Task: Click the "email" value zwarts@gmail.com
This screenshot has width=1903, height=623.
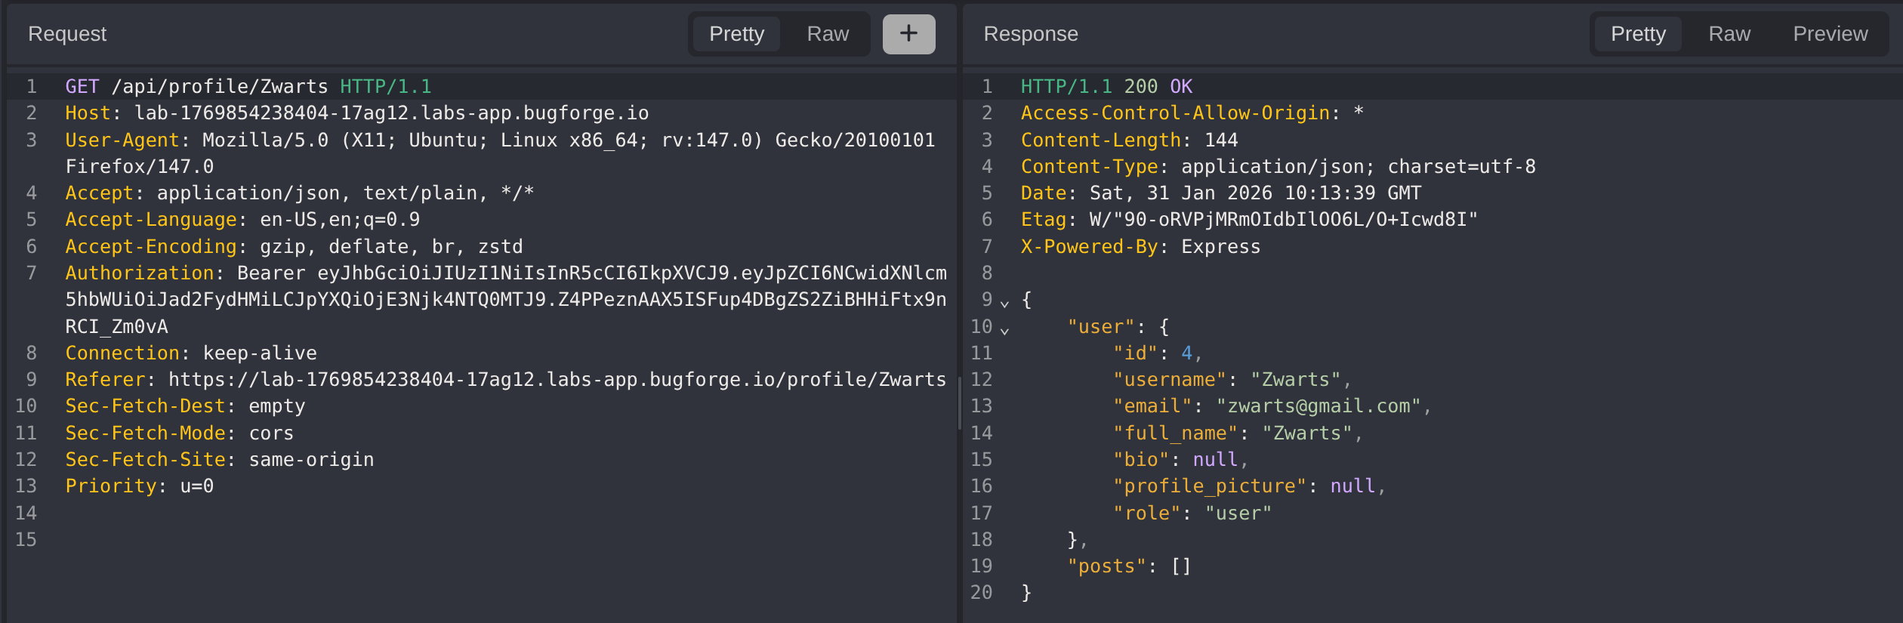Action: click(x=1318, y=406)
